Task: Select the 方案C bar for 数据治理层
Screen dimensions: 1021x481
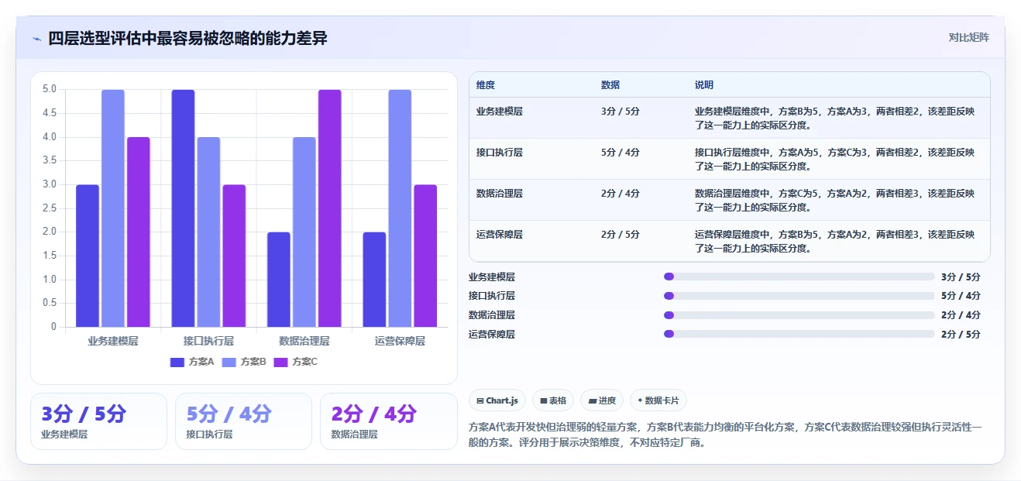Action: tap(330, 208)
